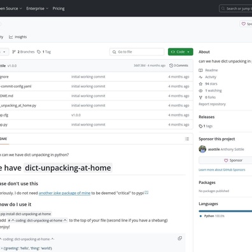Focus the Go to file search box
The height and width of the screenshot is (252, 252).
point(137,52)
